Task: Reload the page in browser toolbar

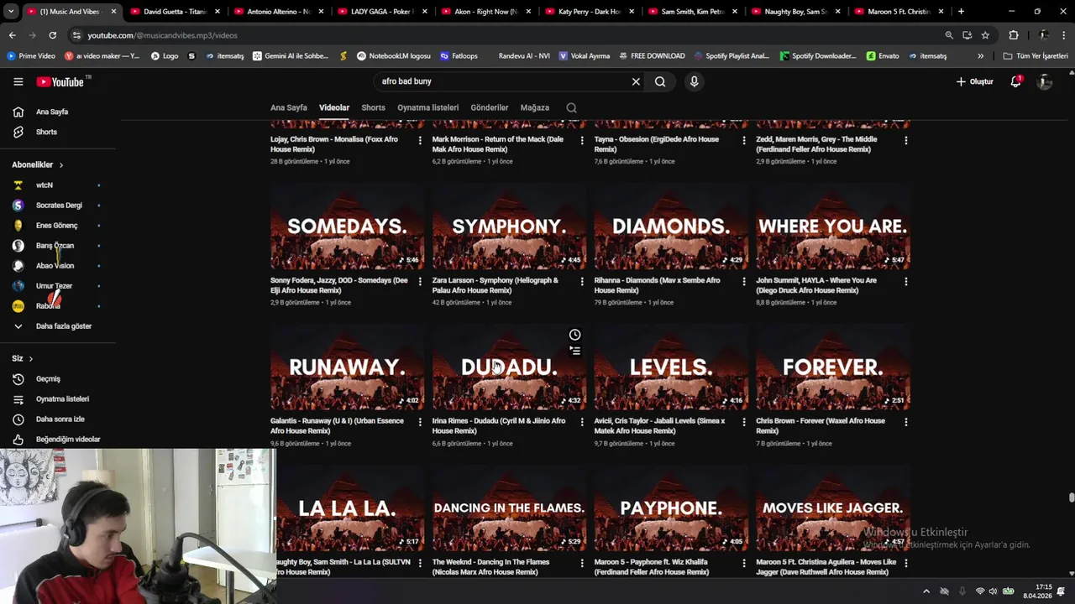Action: pos(52,35)
